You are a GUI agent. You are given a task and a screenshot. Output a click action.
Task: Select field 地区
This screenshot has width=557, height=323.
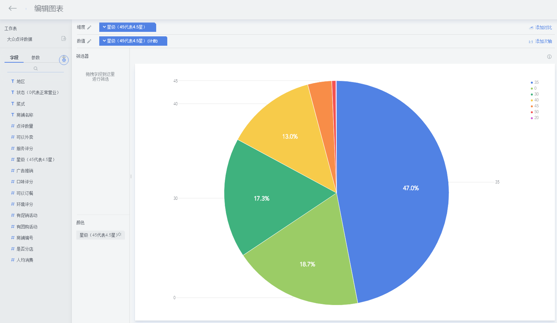pyautogui.click(x=20, y=81)
